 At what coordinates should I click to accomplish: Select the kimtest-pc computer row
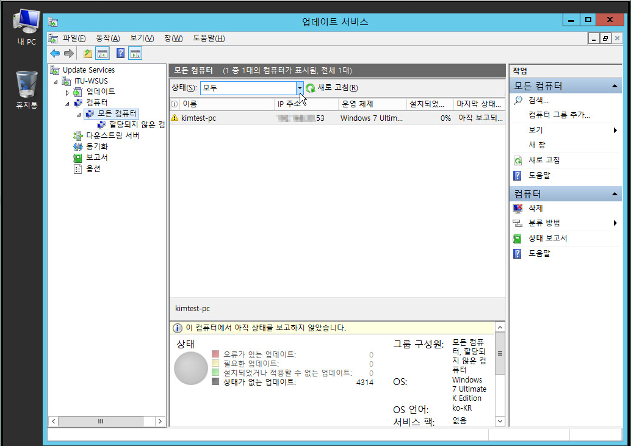198,118
